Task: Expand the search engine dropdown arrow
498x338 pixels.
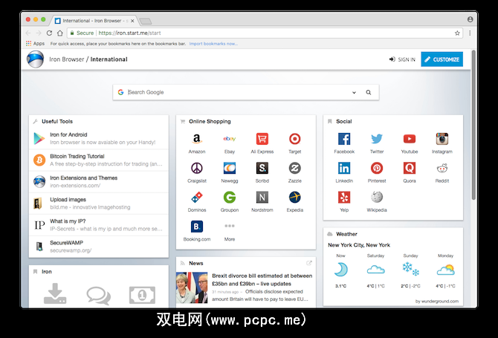Action: [x=354, y=92]
